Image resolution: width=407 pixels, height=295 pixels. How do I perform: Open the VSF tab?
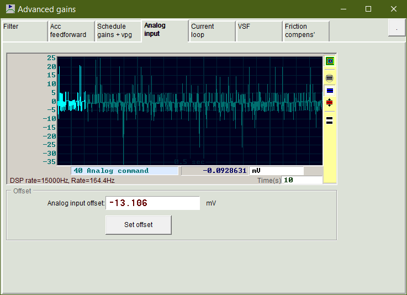click(x=259, y=31)
